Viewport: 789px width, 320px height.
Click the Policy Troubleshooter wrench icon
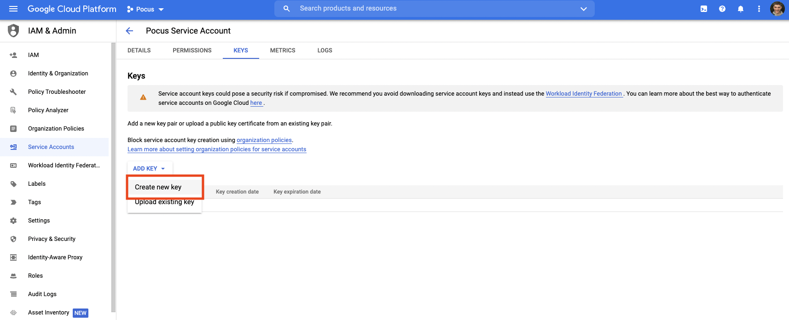point(13,92)
